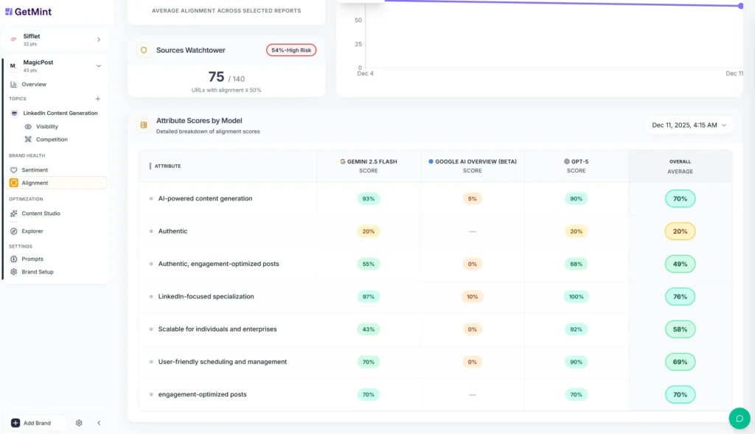Screen dimensions: 755x434
Task: Select the Visibility eye icon under LinkedIn Content Generation
Action: (x=27, y=126)
